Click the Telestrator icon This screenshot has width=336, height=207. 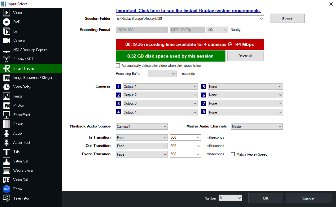tap(7, 198)
